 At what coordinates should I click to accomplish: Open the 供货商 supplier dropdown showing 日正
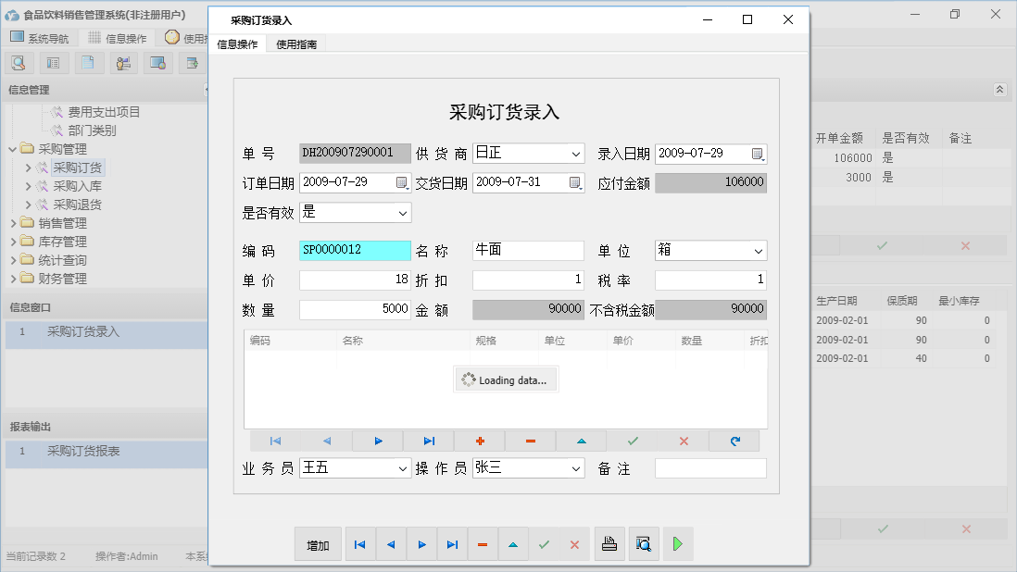pyautogui.click(x=576, y=153)
